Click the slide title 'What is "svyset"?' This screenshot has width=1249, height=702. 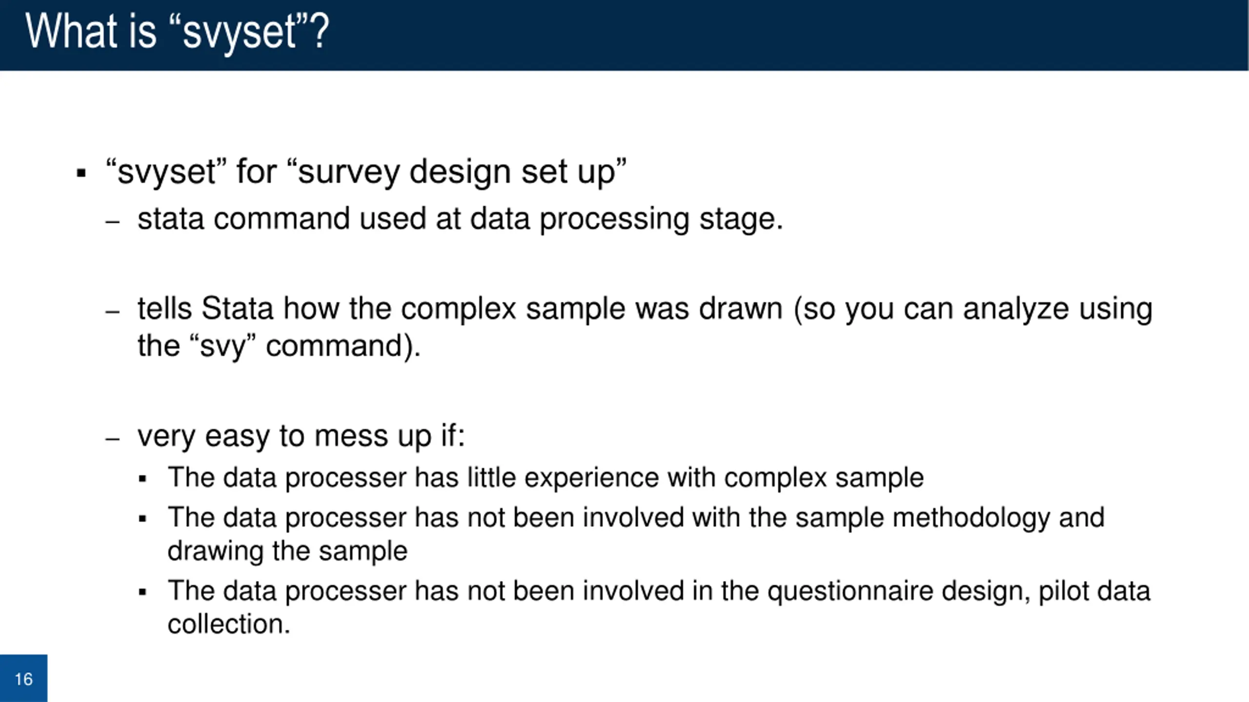pos(178,32)
